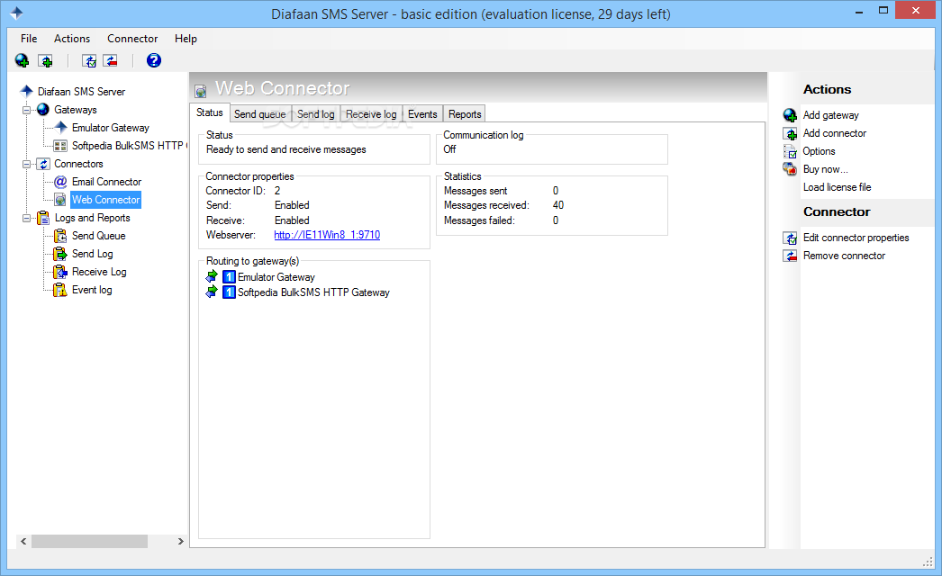Screen dimensions: 942x576
Task: Click the Softpedia BulkSMS HTTP gateway tree icon
Action: point(60,146)
